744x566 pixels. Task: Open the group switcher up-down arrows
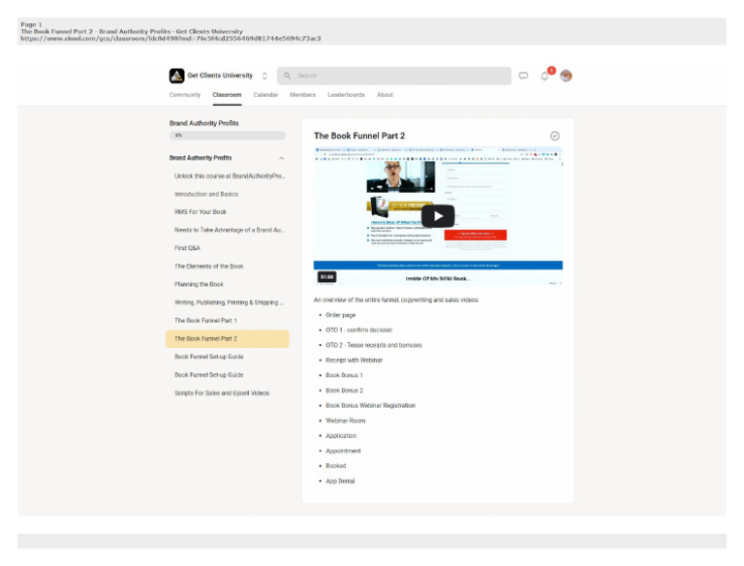tap(264, 76)
